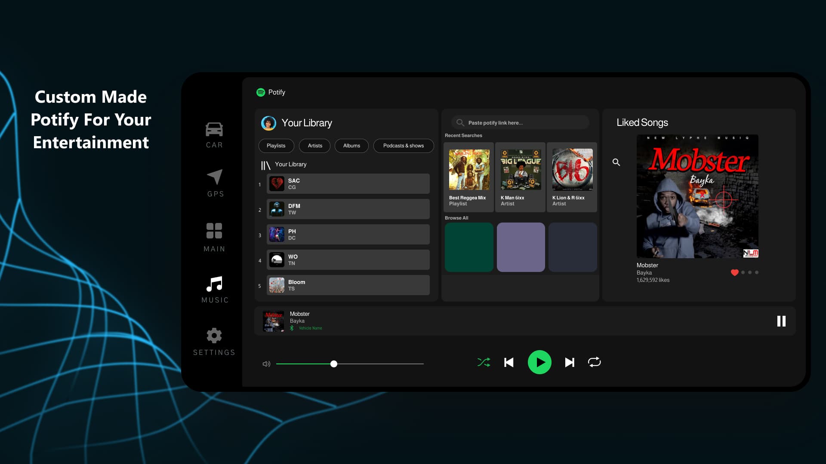The height and width of the screenshot is (464, 826).
Task: Click Recent Searches label
Action: pos(463,136)
